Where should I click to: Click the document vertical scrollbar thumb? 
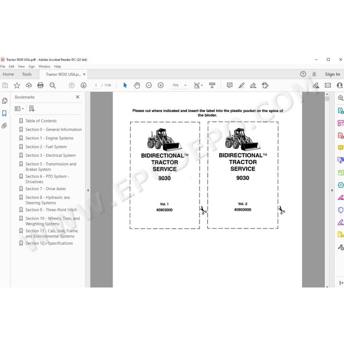327,99
